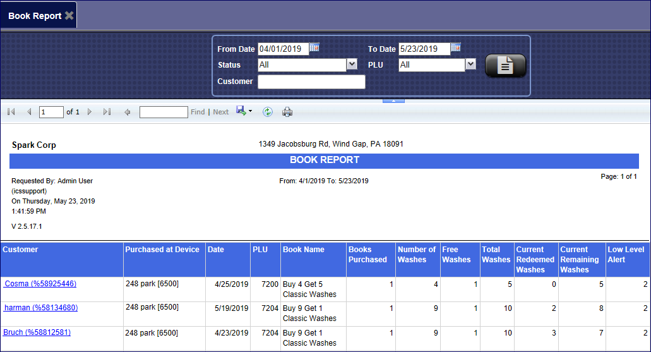Open the To Date calendar picker

455,47
